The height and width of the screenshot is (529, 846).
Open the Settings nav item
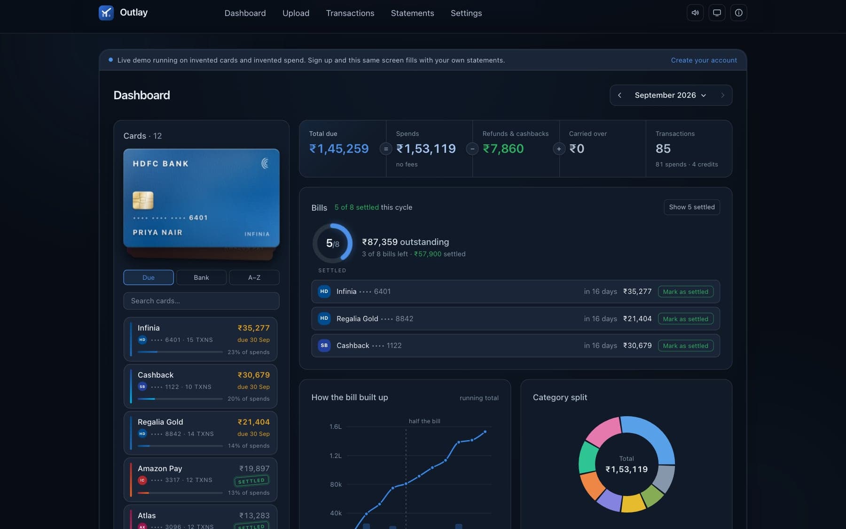point(466,13)
